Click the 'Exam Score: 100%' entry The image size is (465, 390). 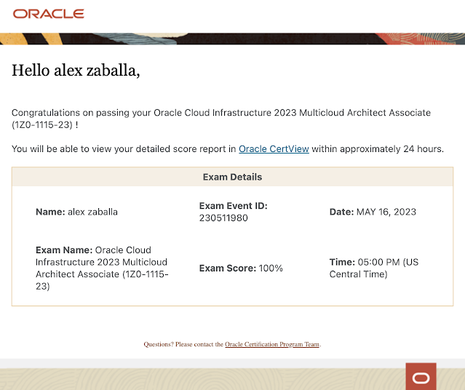(x=241, y=268)
